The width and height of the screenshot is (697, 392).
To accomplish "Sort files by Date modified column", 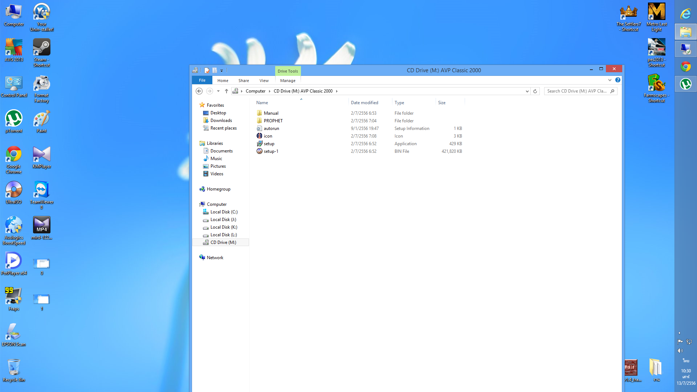I will [x=364, y=103].
